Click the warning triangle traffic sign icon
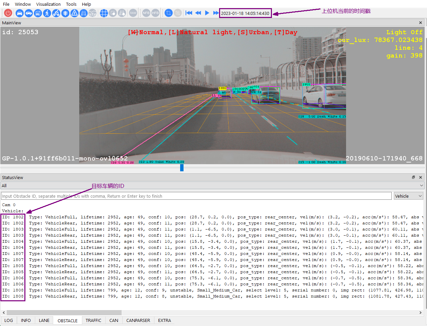The height and width of the screenshot is (326, 427). tap(74, 13)
